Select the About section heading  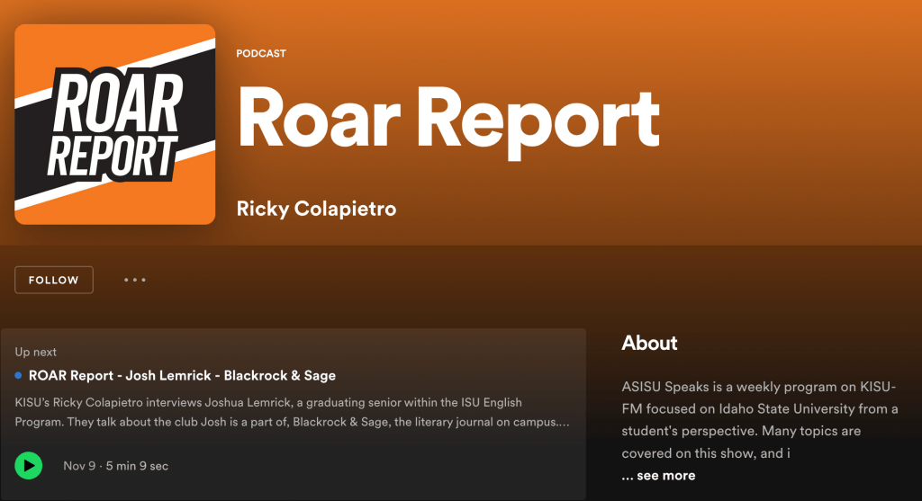click(x=649, y=343)
